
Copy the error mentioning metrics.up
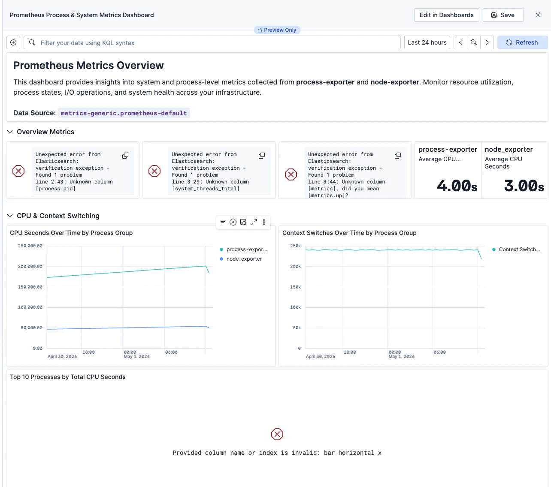(398, 156)
